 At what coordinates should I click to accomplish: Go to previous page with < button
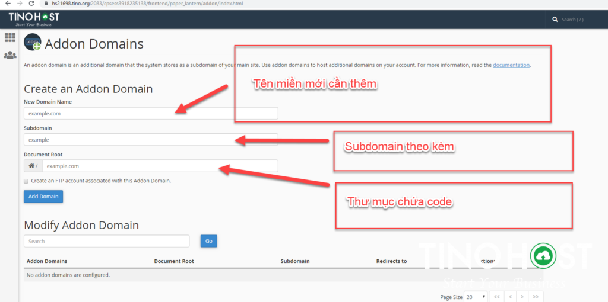pyautogui.click(x=510, y=297)
